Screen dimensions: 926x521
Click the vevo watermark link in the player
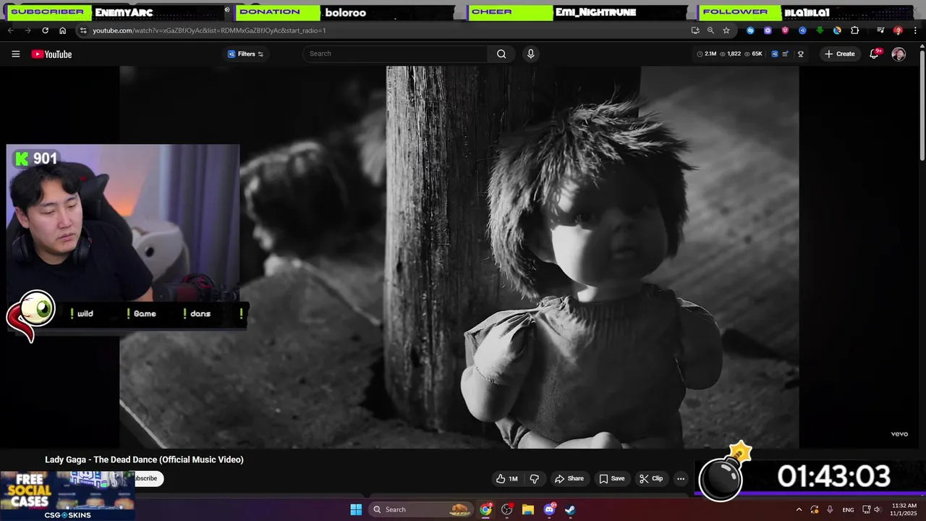pyautogui.click(x=899, y=434)
